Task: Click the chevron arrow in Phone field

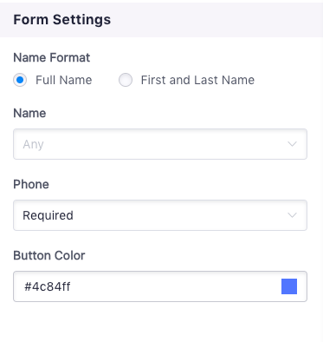Action: [x=292, y=215]
